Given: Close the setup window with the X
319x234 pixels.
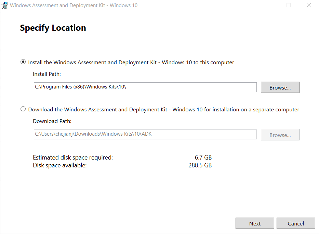Looking at the screenshot, I should (309, 5).
